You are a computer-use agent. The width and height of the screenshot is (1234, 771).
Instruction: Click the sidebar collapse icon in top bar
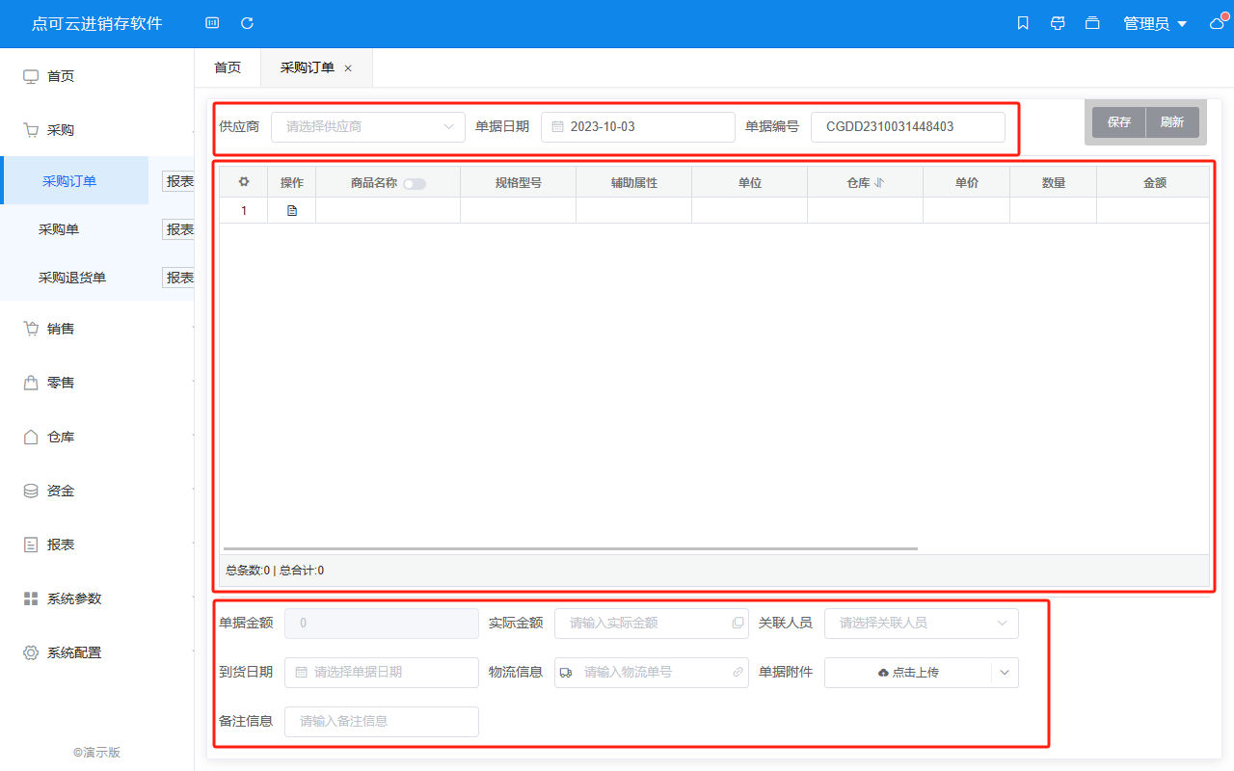point(212,23)
